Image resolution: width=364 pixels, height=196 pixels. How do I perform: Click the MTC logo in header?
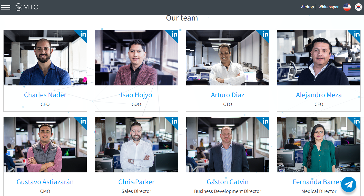[26, 7]
